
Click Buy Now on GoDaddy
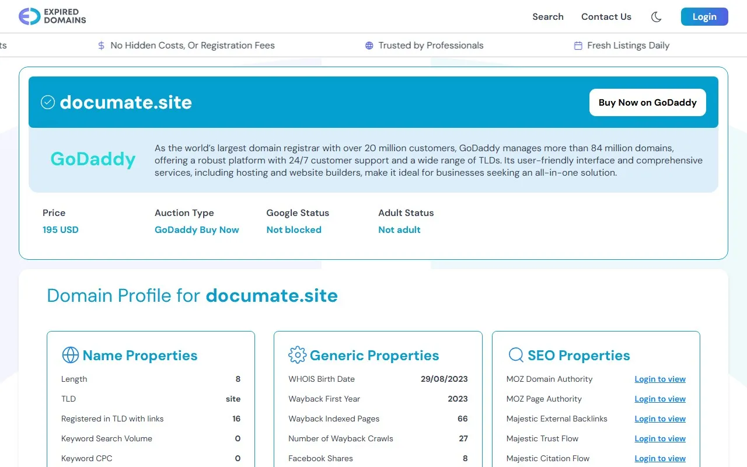point(647,102)
